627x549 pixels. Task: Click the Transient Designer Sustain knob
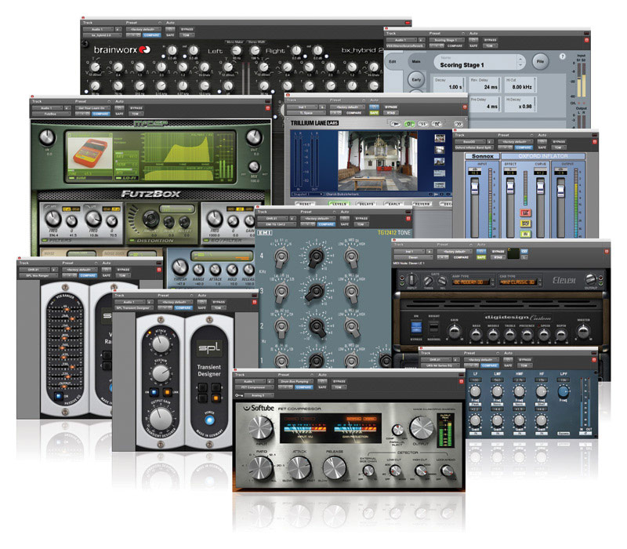[161, 374]
